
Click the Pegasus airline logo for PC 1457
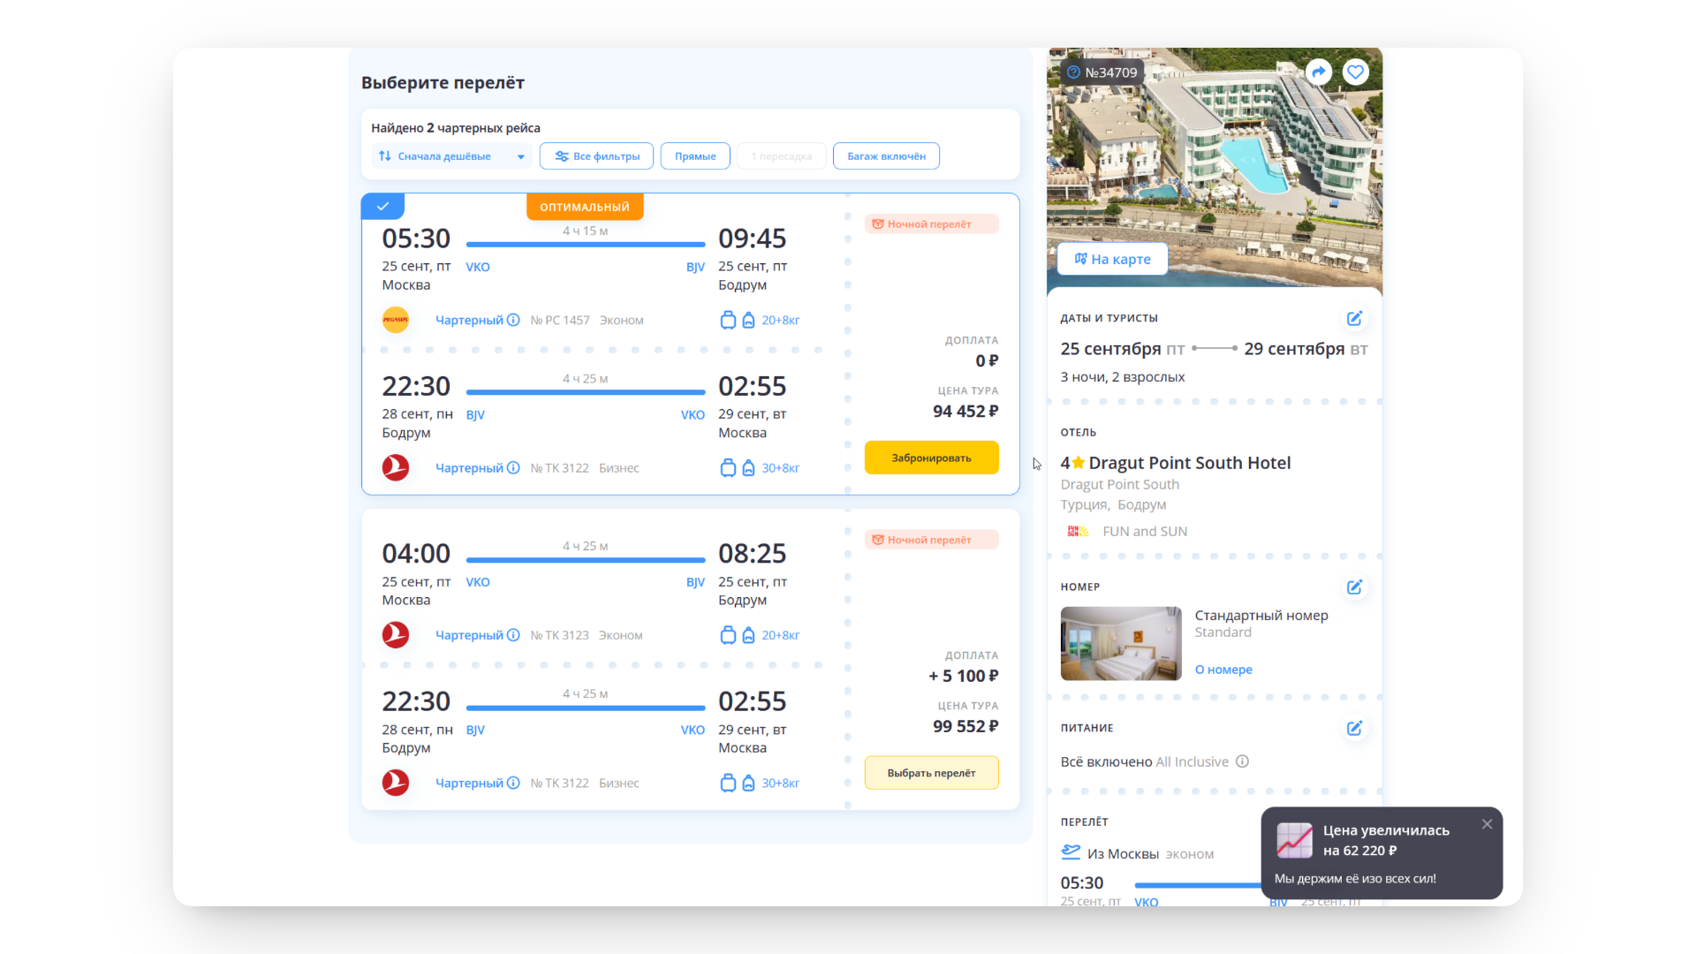[x=396, y=320]
